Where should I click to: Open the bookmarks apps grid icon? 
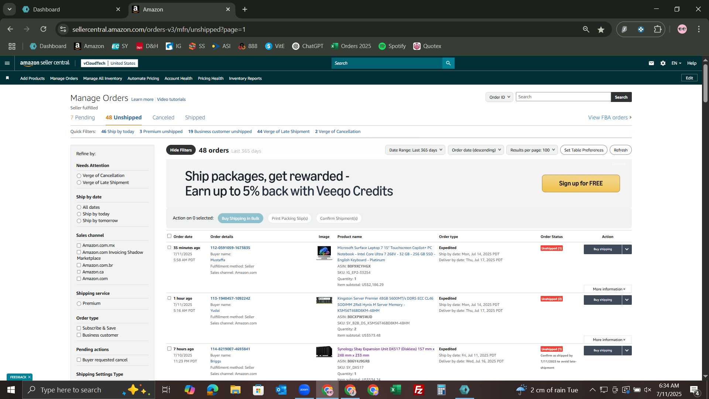(12, 46)
